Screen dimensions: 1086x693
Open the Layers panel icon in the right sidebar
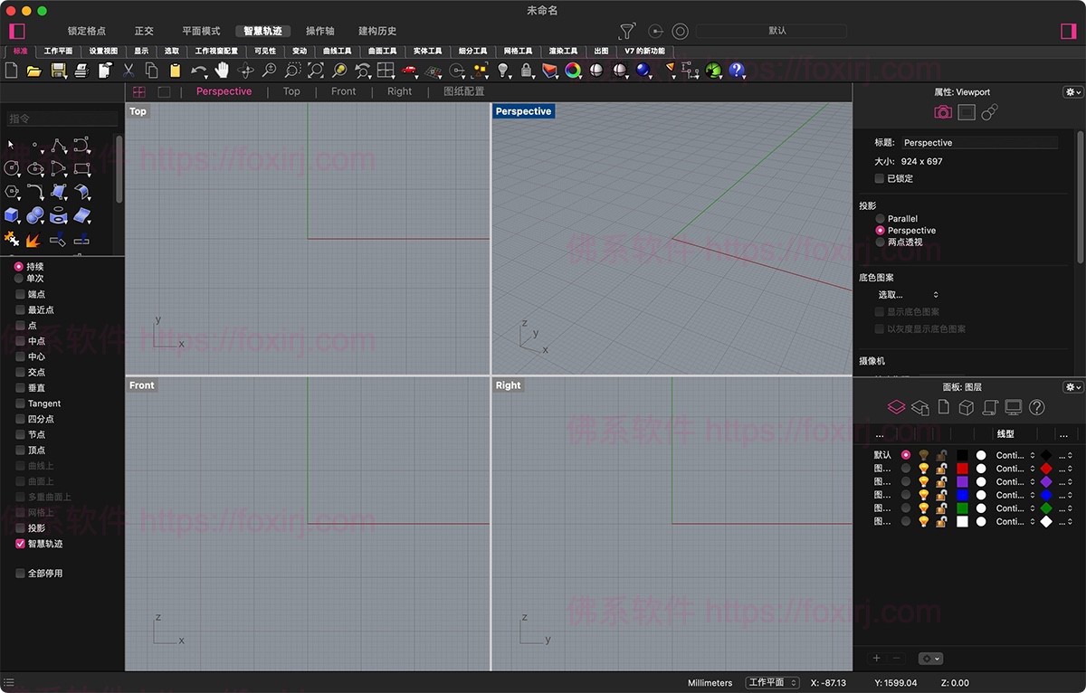point(897,407)
